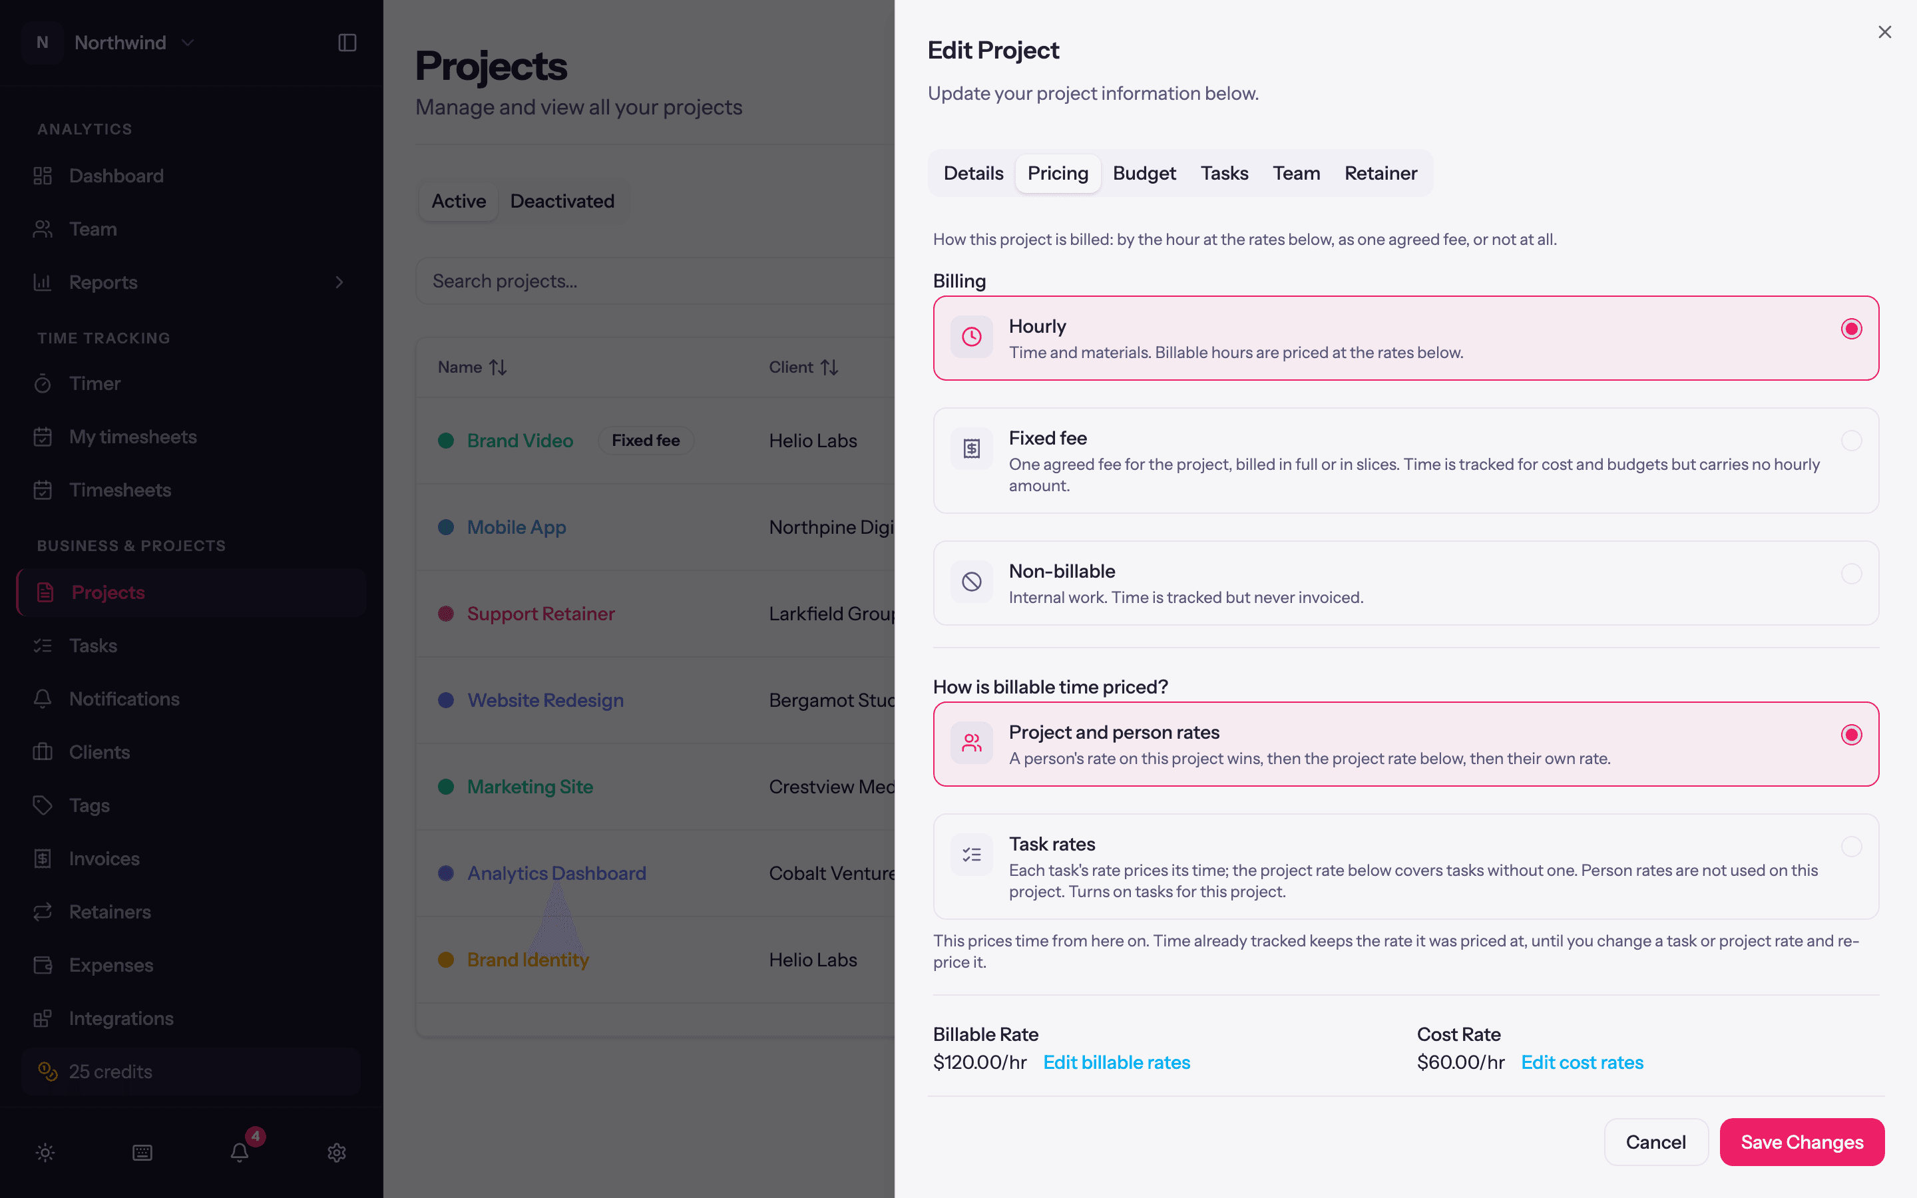Viewport: 1917px width, 1198px height.
Task: Show Deactivated projects tab
Action: 562,201
